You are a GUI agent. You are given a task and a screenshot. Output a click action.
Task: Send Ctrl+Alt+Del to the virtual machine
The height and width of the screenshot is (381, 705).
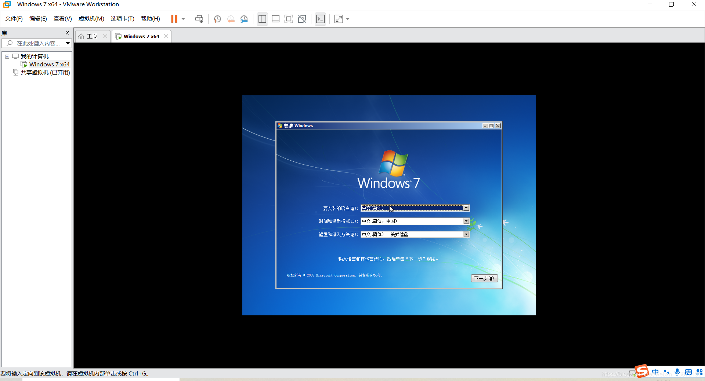[199, 19]
